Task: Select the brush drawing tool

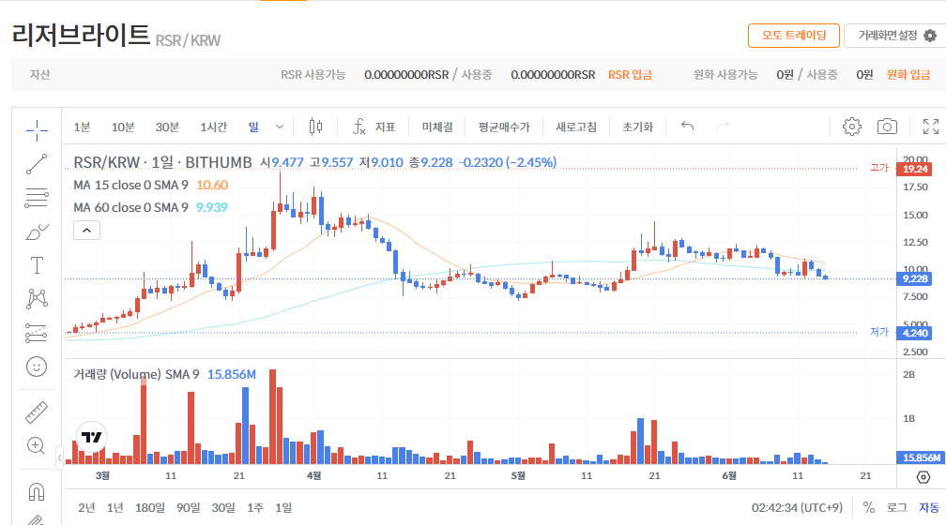Action: coord(37,232)
